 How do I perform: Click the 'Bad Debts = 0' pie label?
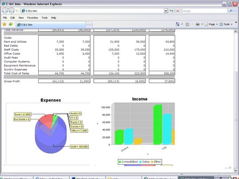(22, 119)
